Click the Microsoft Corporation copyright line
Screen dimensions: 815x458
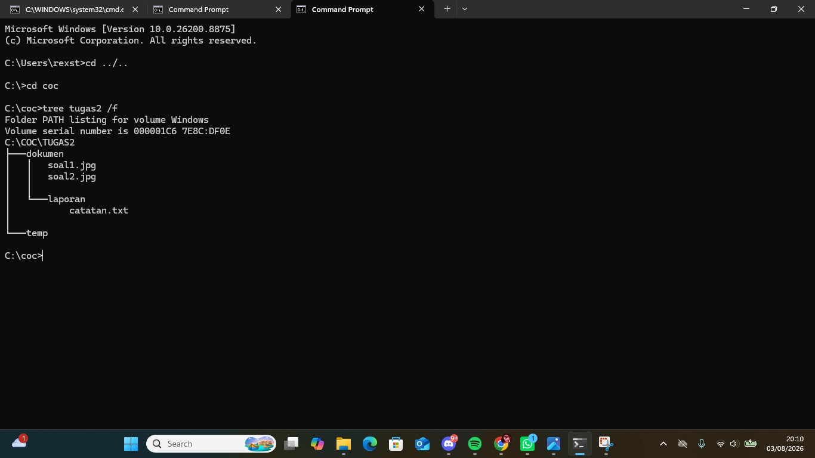point(131,41)
